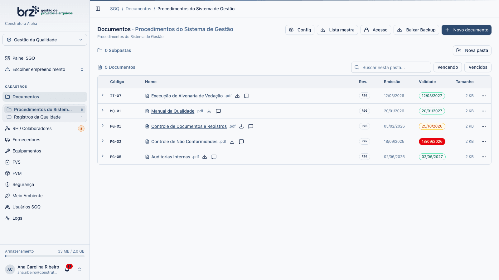The height and width of the screenshot is (280, 499).
Task: Download the Auditorias Internas pdf
Action: click(x=205, y=157)
